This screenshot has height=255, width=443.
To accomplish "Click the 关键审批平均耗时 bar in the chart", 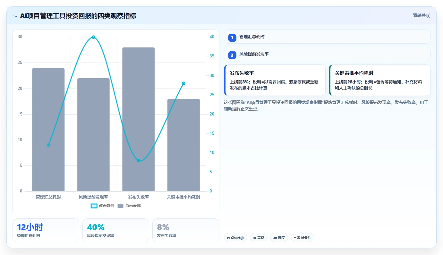I will point(183,145).
